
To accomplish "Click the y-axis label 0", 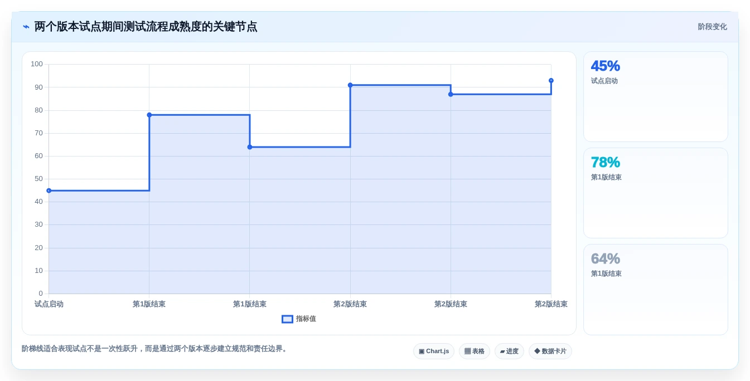I will click(41, 294).
